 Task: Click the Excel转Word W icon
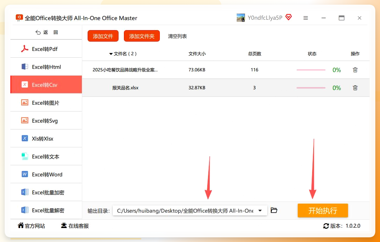tap(25, 174)
